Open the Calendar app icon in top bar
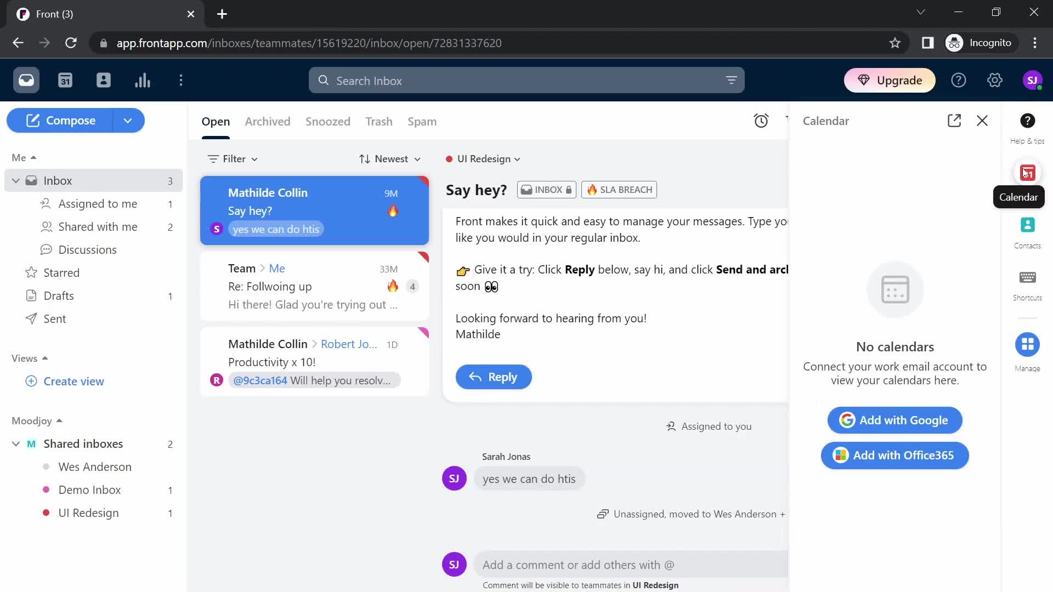This screenshot has height=592, width=1053. click(x=65, y=81)
